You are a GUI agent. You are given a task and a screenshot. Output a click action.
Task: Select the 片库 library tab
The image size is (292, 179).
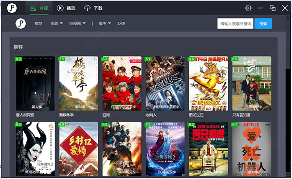pyautogui.click(x=39, y=8)
